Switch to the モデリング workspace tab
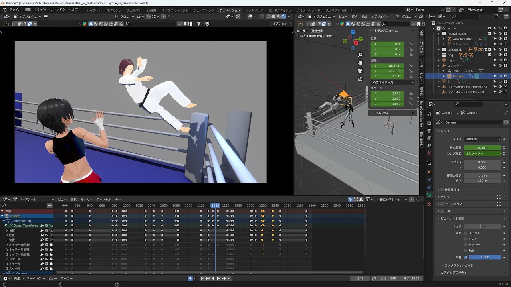511x287 pixels. tap(114, 10)
